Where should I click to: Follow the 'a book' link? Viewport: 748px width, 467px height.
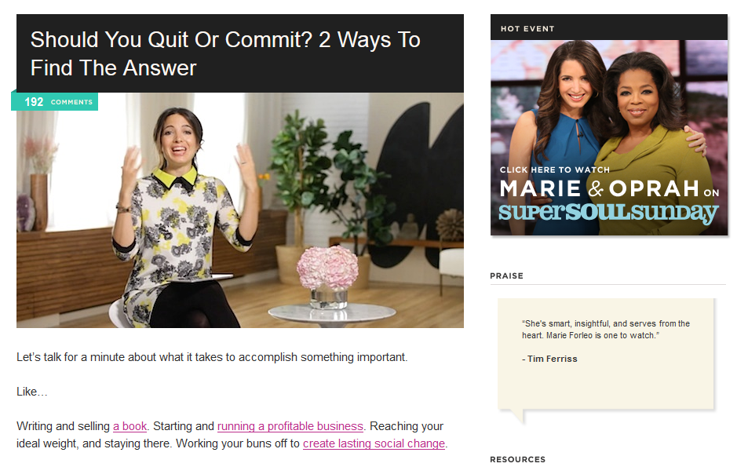(130, 426)
